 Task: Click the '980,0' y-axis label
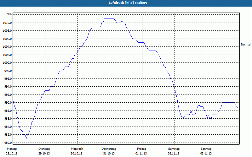click(x=8, y=143)
